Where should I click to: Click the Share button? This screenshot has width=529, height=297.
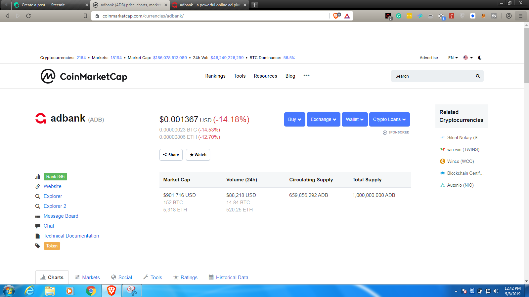coord(171,155)
